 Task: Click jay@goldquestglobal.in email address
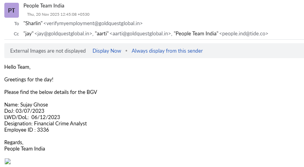64,34
